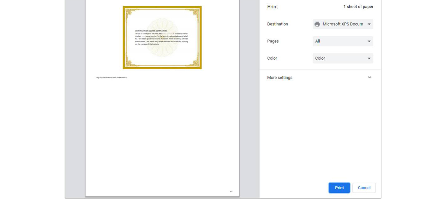Cancel the print dialog

tap(364, 188)
